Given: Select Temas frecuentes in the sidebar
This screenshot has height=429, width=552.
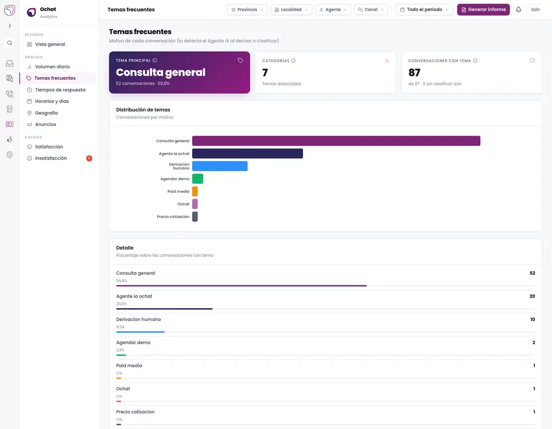Looking at the screenshot, I should pyautogui.click(x=58, y=78).
